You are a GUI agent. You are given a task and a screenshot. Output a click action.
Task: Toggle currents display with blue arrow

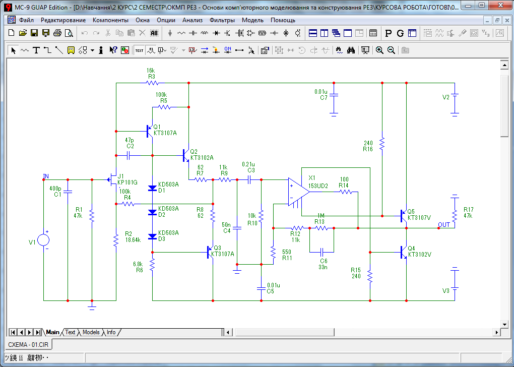tap(205, 50)
